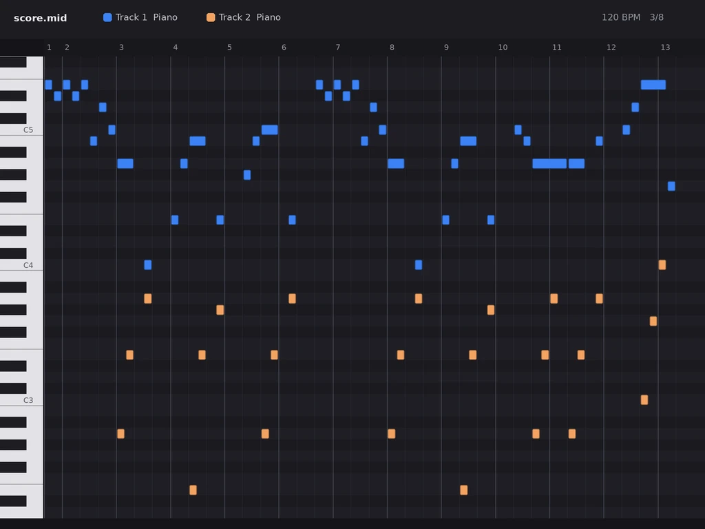Set playhead at measure 6
Screen dimensions: 705x529
(x=284, y=48)
